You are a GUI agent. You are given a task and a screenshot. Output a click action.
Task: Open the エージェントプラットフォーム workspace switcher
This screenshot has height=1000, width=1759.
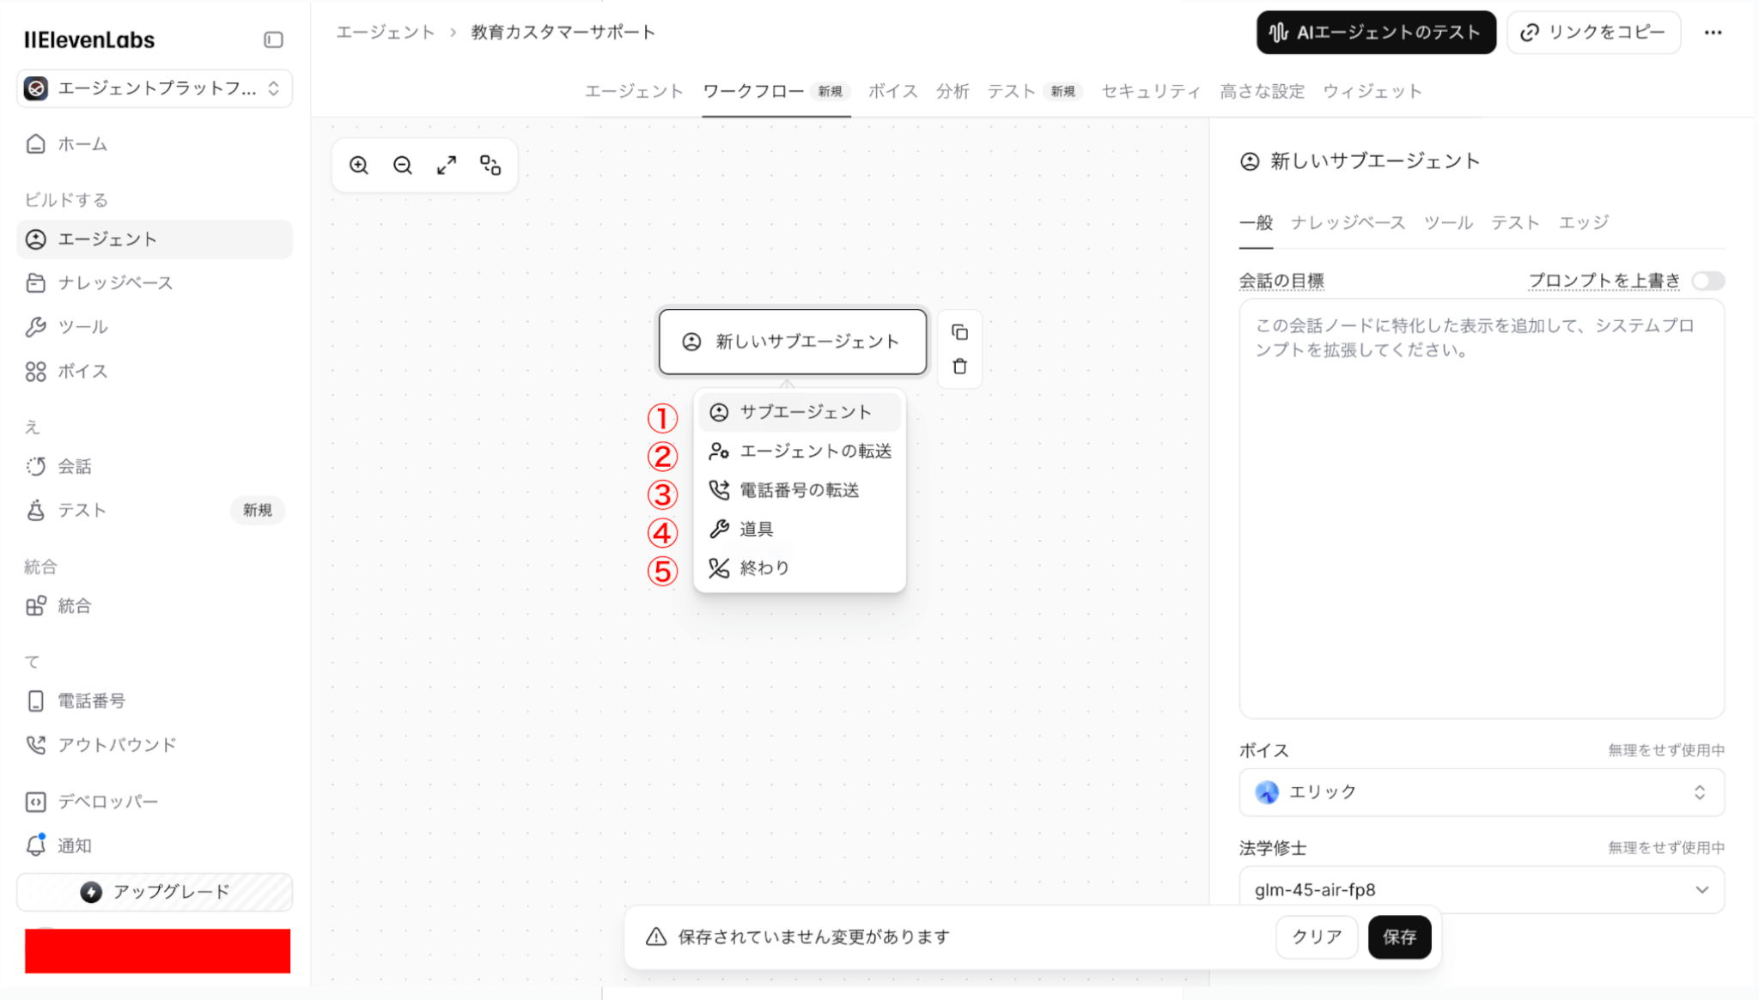click(155, 88)
